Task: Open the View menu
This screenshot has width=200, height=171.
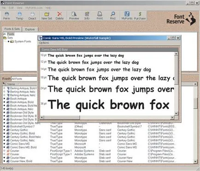Action: point(19,8)
